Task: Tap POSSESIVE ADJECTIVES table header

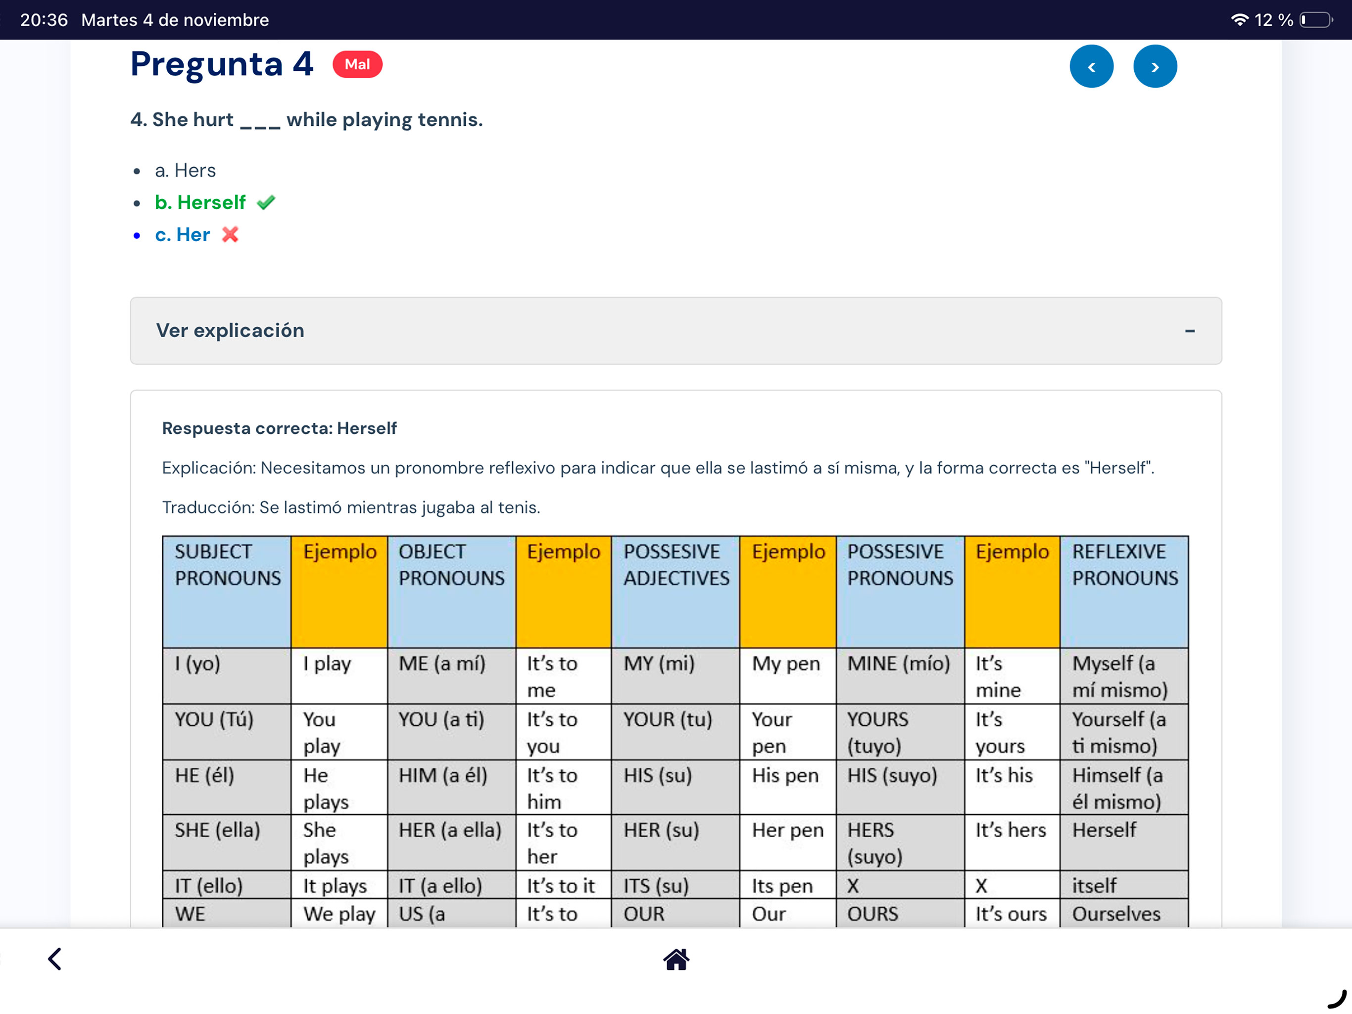Action: [676, 591]
